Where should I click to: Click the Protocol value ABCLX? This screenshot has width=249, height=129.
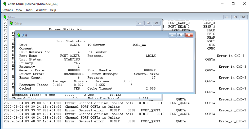click(151, 56)
